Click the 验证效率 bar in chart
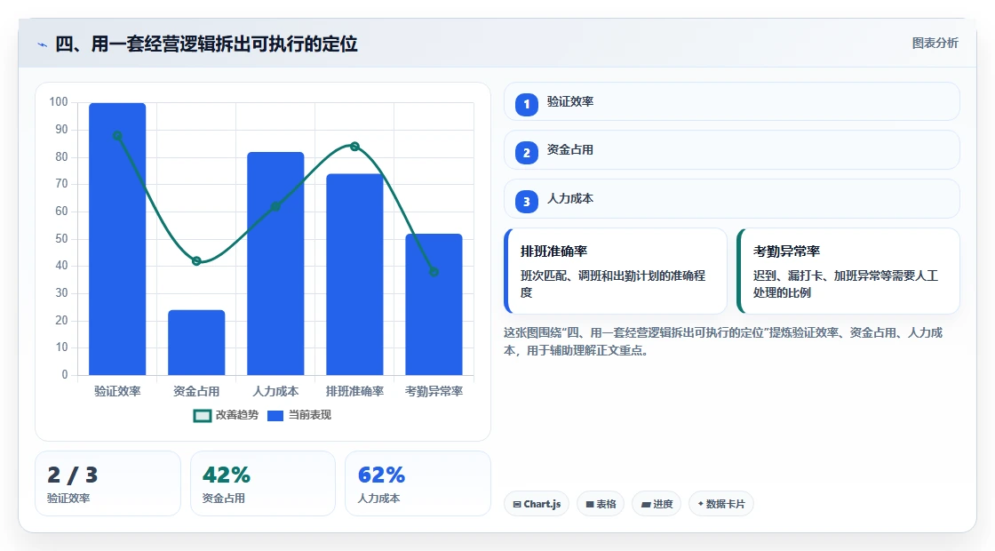 click(x=117, y=239)
